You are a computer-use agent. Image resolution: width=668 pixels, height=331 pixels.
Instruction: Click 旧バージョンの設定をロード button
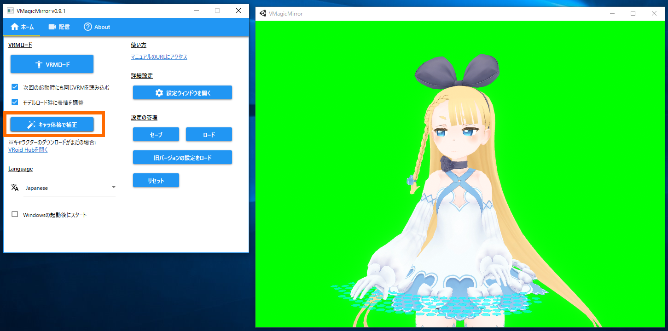coord(182,157)
